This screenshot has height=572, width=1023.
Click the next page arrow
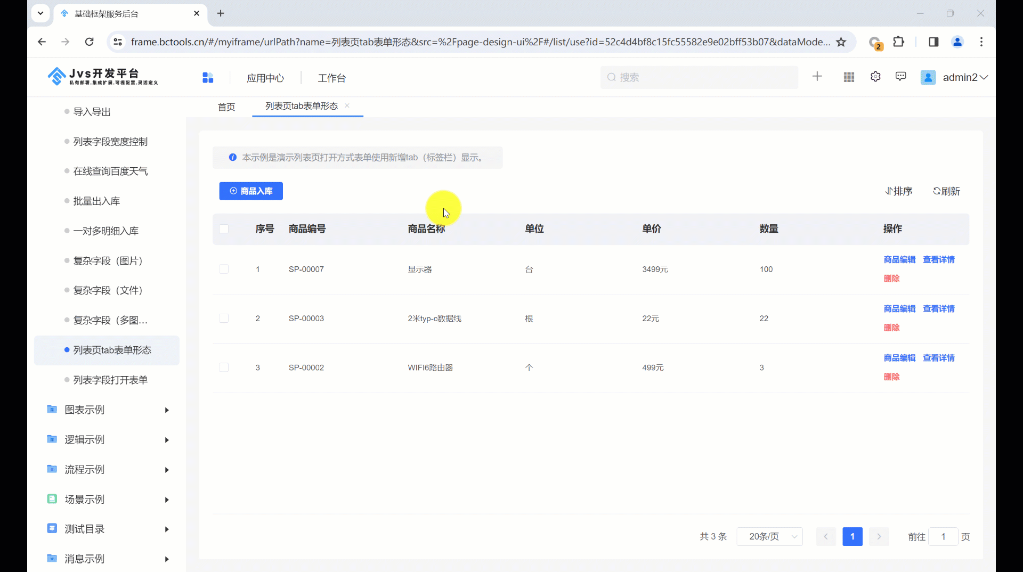[879, 536]
